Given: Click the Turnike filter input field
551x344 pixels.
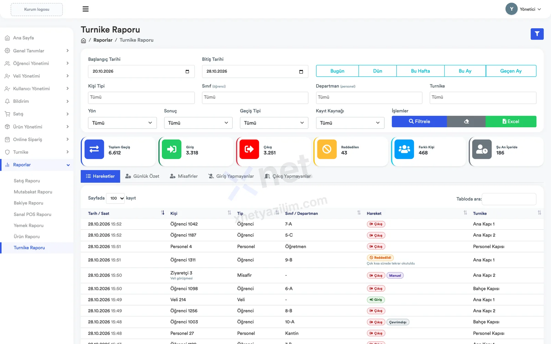Looking at the screenshot, I should (x=483, y=98).
